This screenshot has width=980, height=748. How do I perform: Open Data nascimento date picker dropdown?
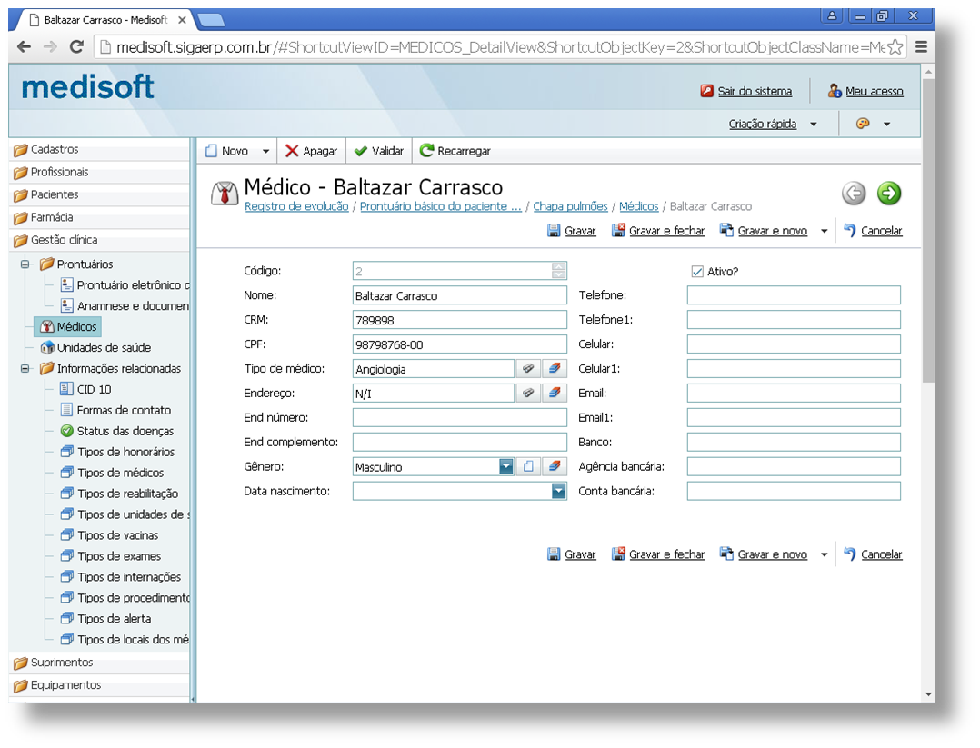click(x=559, y=491)
